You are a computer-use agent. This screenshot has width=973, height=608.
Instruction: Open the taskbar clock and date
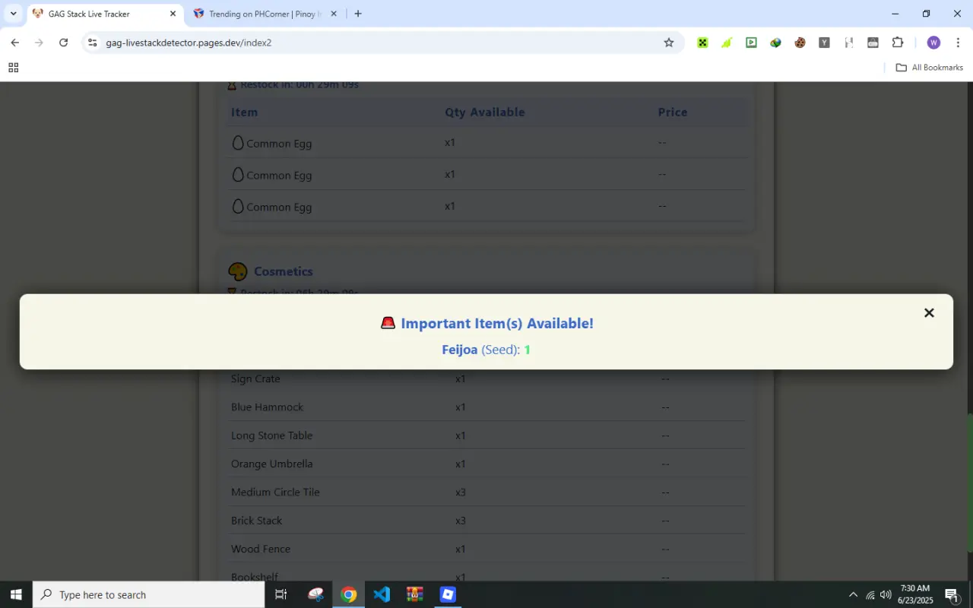pos(915,594)
